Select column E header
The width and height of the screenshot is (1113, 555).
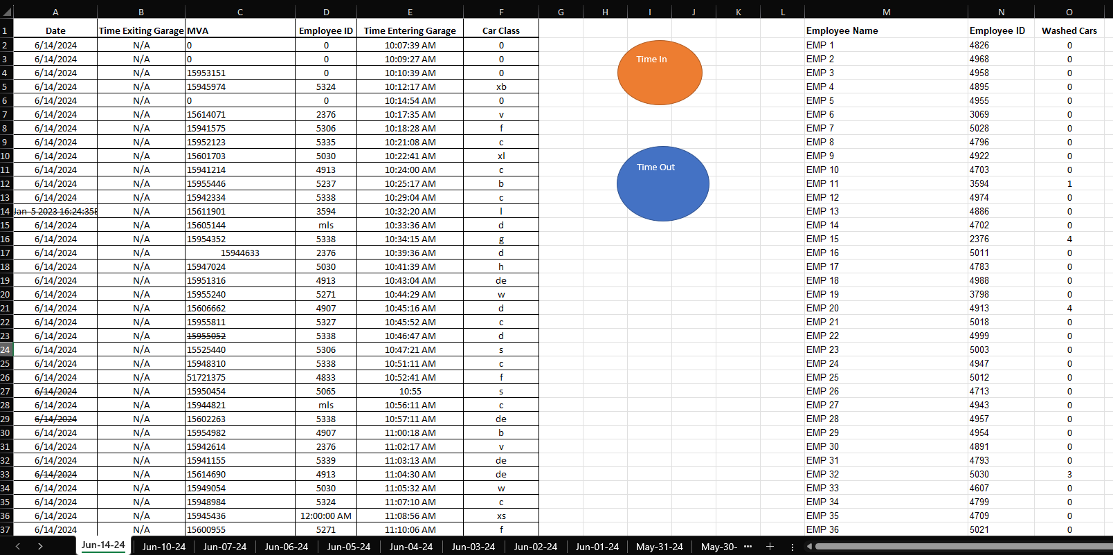(x=410, y=12)
